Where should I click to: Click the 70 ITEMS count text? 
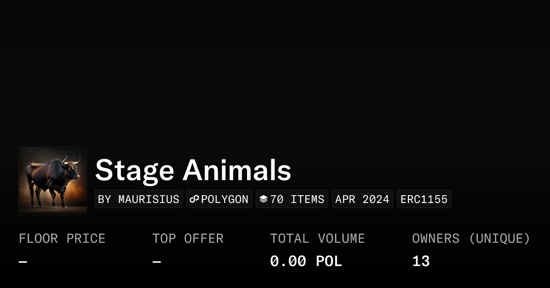(x=297, y=199)
